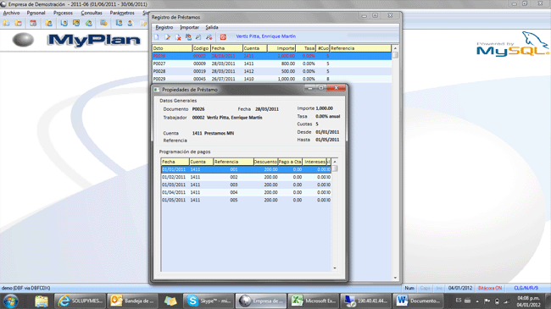This screenshot has height=309, width=551.
Task: Click the Propiedades de Préstamo title bar icon
Action: coord(157,90)
